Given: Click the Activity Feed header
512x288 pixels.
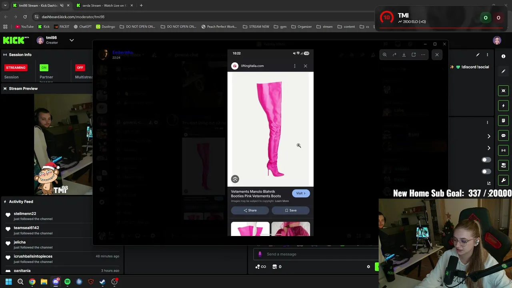Looking at the screenshot, I should 21,202.
